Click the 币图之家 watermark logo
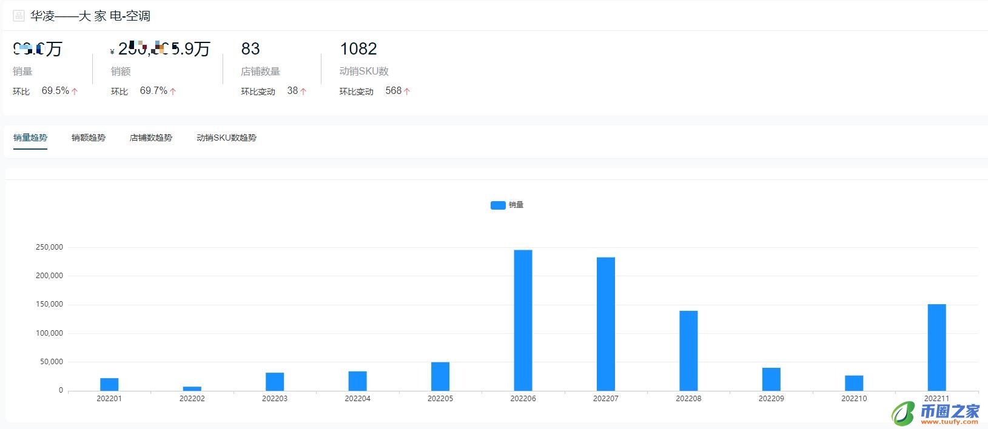Viewport: 988px width, 429px height. click(x=935, y=413)
